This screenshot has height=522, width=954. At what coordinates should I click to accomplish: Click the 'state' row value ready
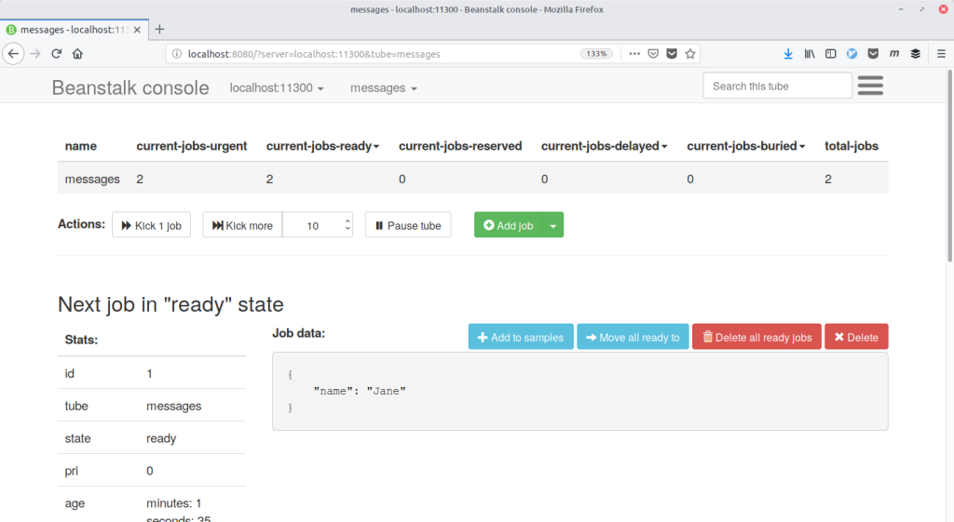point(161,438)
